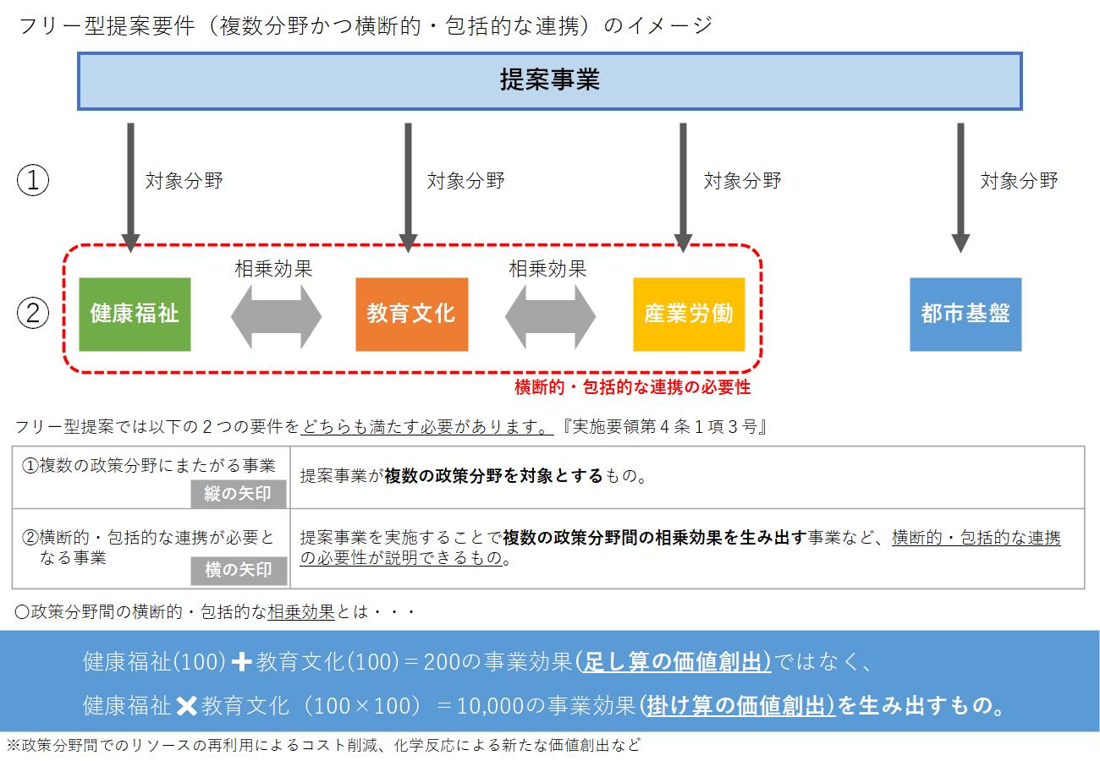Expand the downward 対象分野 arrow above 都市基盤

961,182
